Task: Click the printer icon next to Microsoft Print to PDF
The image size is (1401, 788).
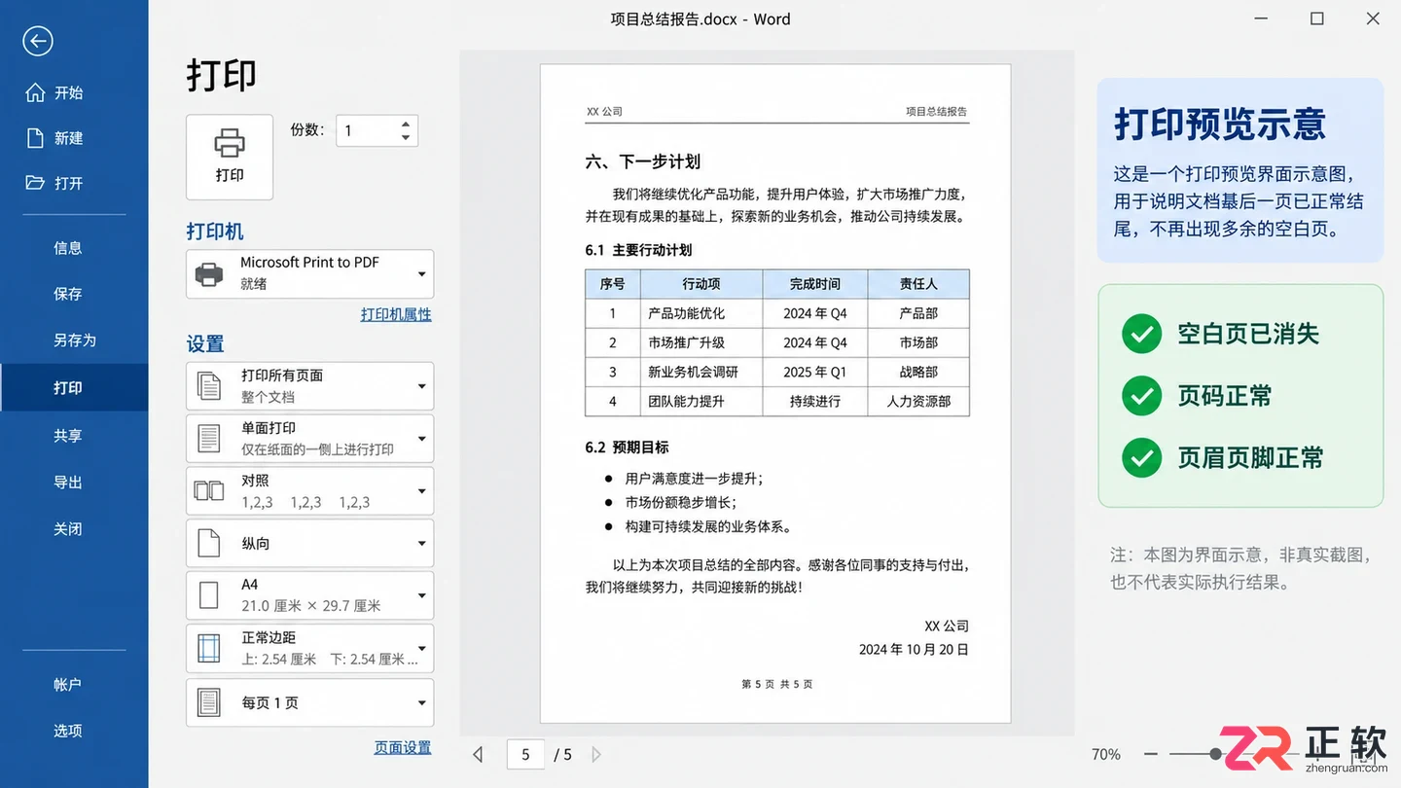Action: (x=209, y=274)
